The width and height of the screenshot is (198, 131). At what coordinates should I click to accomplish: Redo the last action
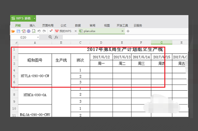(x=44, y=31)
